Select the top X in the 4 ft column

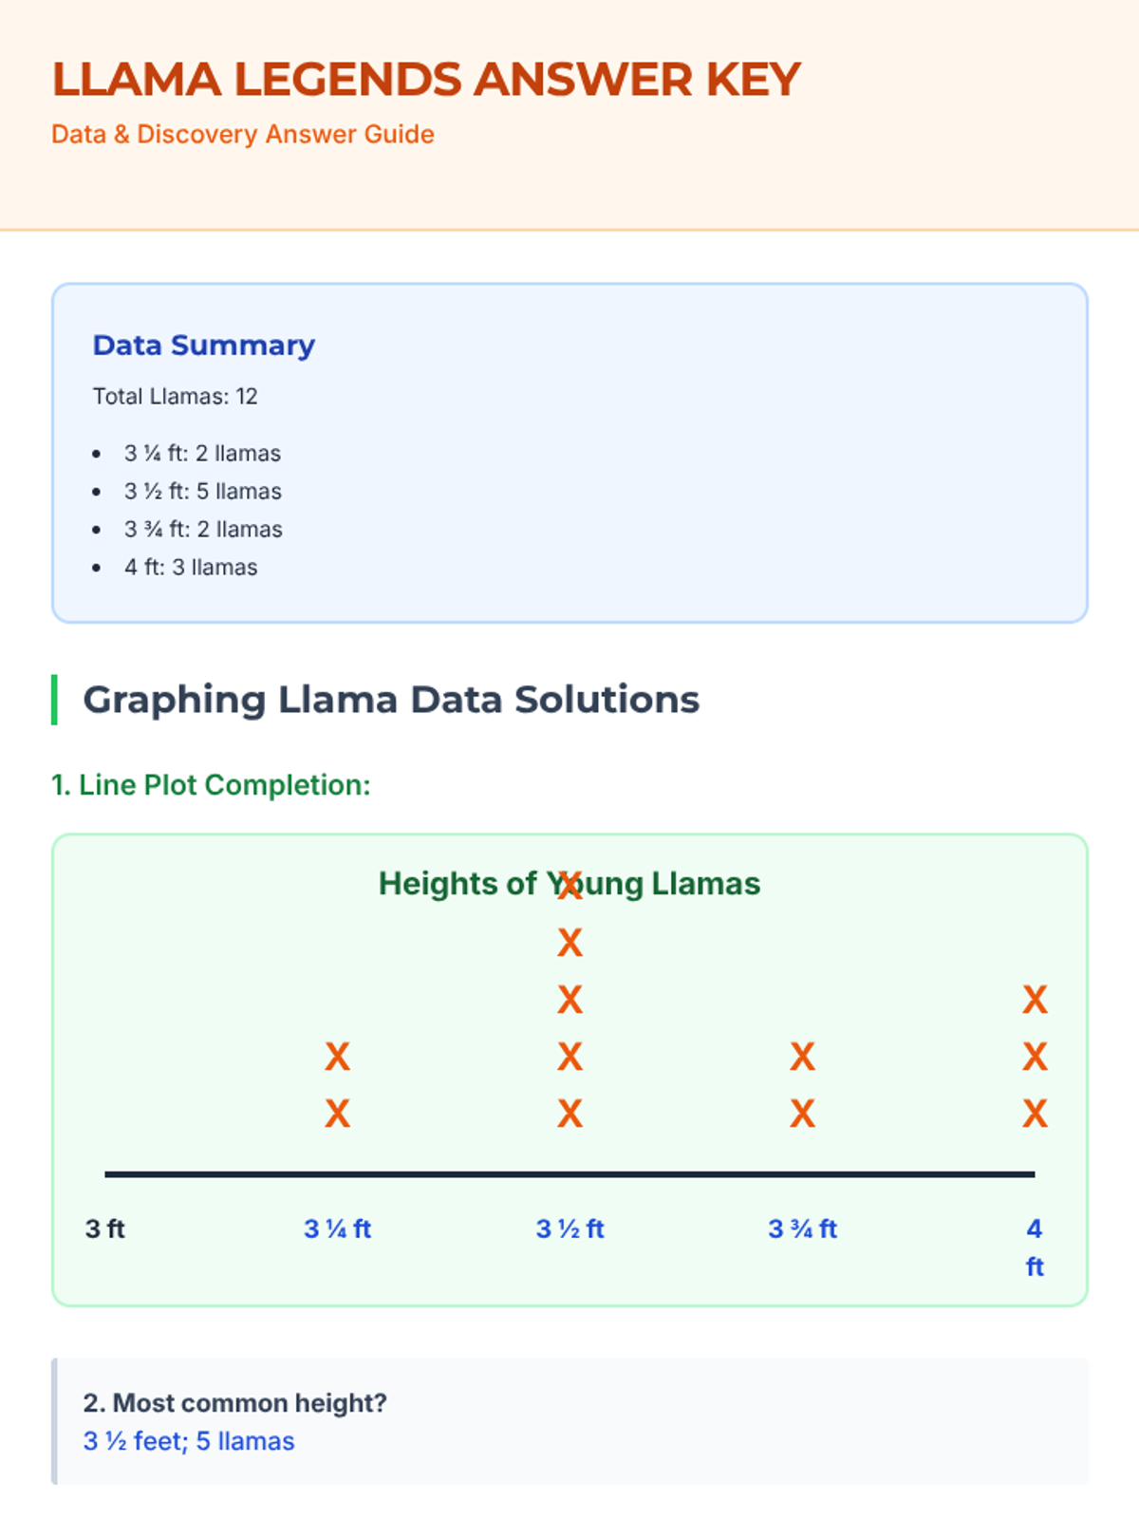coord(1035,1000)
